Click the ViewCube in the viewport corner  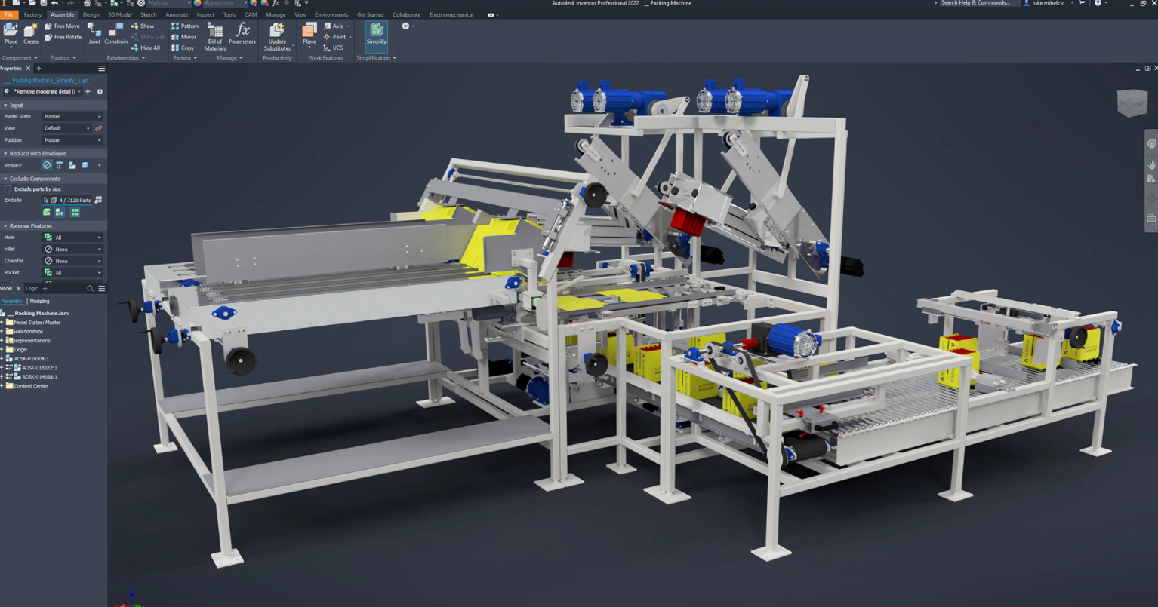click(x=1132, y=103)
